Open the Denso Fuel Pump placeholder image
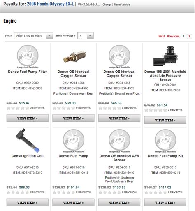 click(74, 141)
